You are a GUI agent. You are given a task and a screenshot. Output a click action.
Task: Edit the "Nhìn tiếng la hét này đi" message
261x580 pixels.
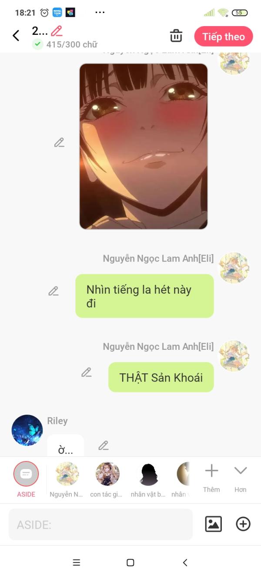pos(53,291)
